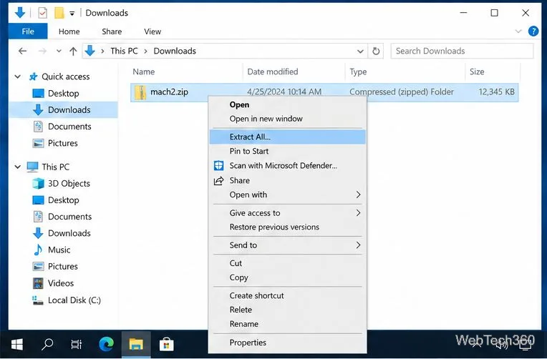
Task: Collapse the Quick access tree node
Action: click(17, 77)
